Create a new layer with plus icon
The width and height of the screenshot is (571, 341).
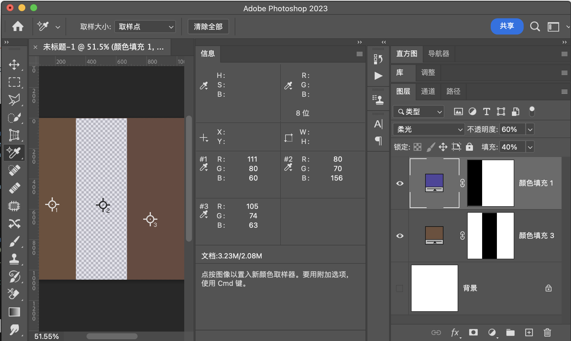point(529,332)
